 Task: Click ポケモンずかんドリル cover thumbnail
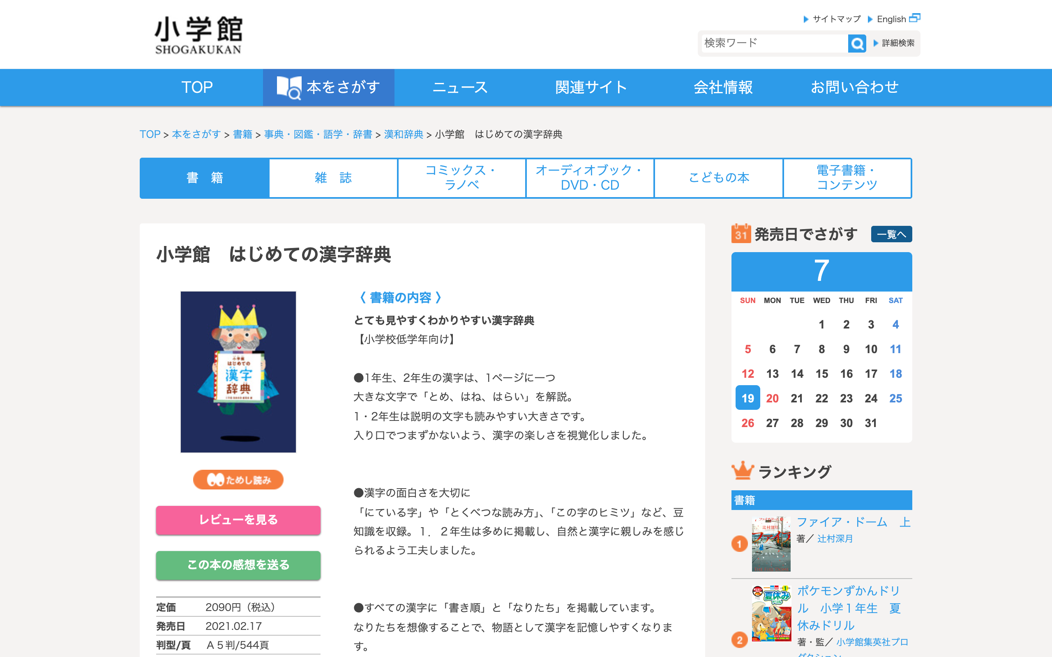pyautogui.click(x=771, y=613)
